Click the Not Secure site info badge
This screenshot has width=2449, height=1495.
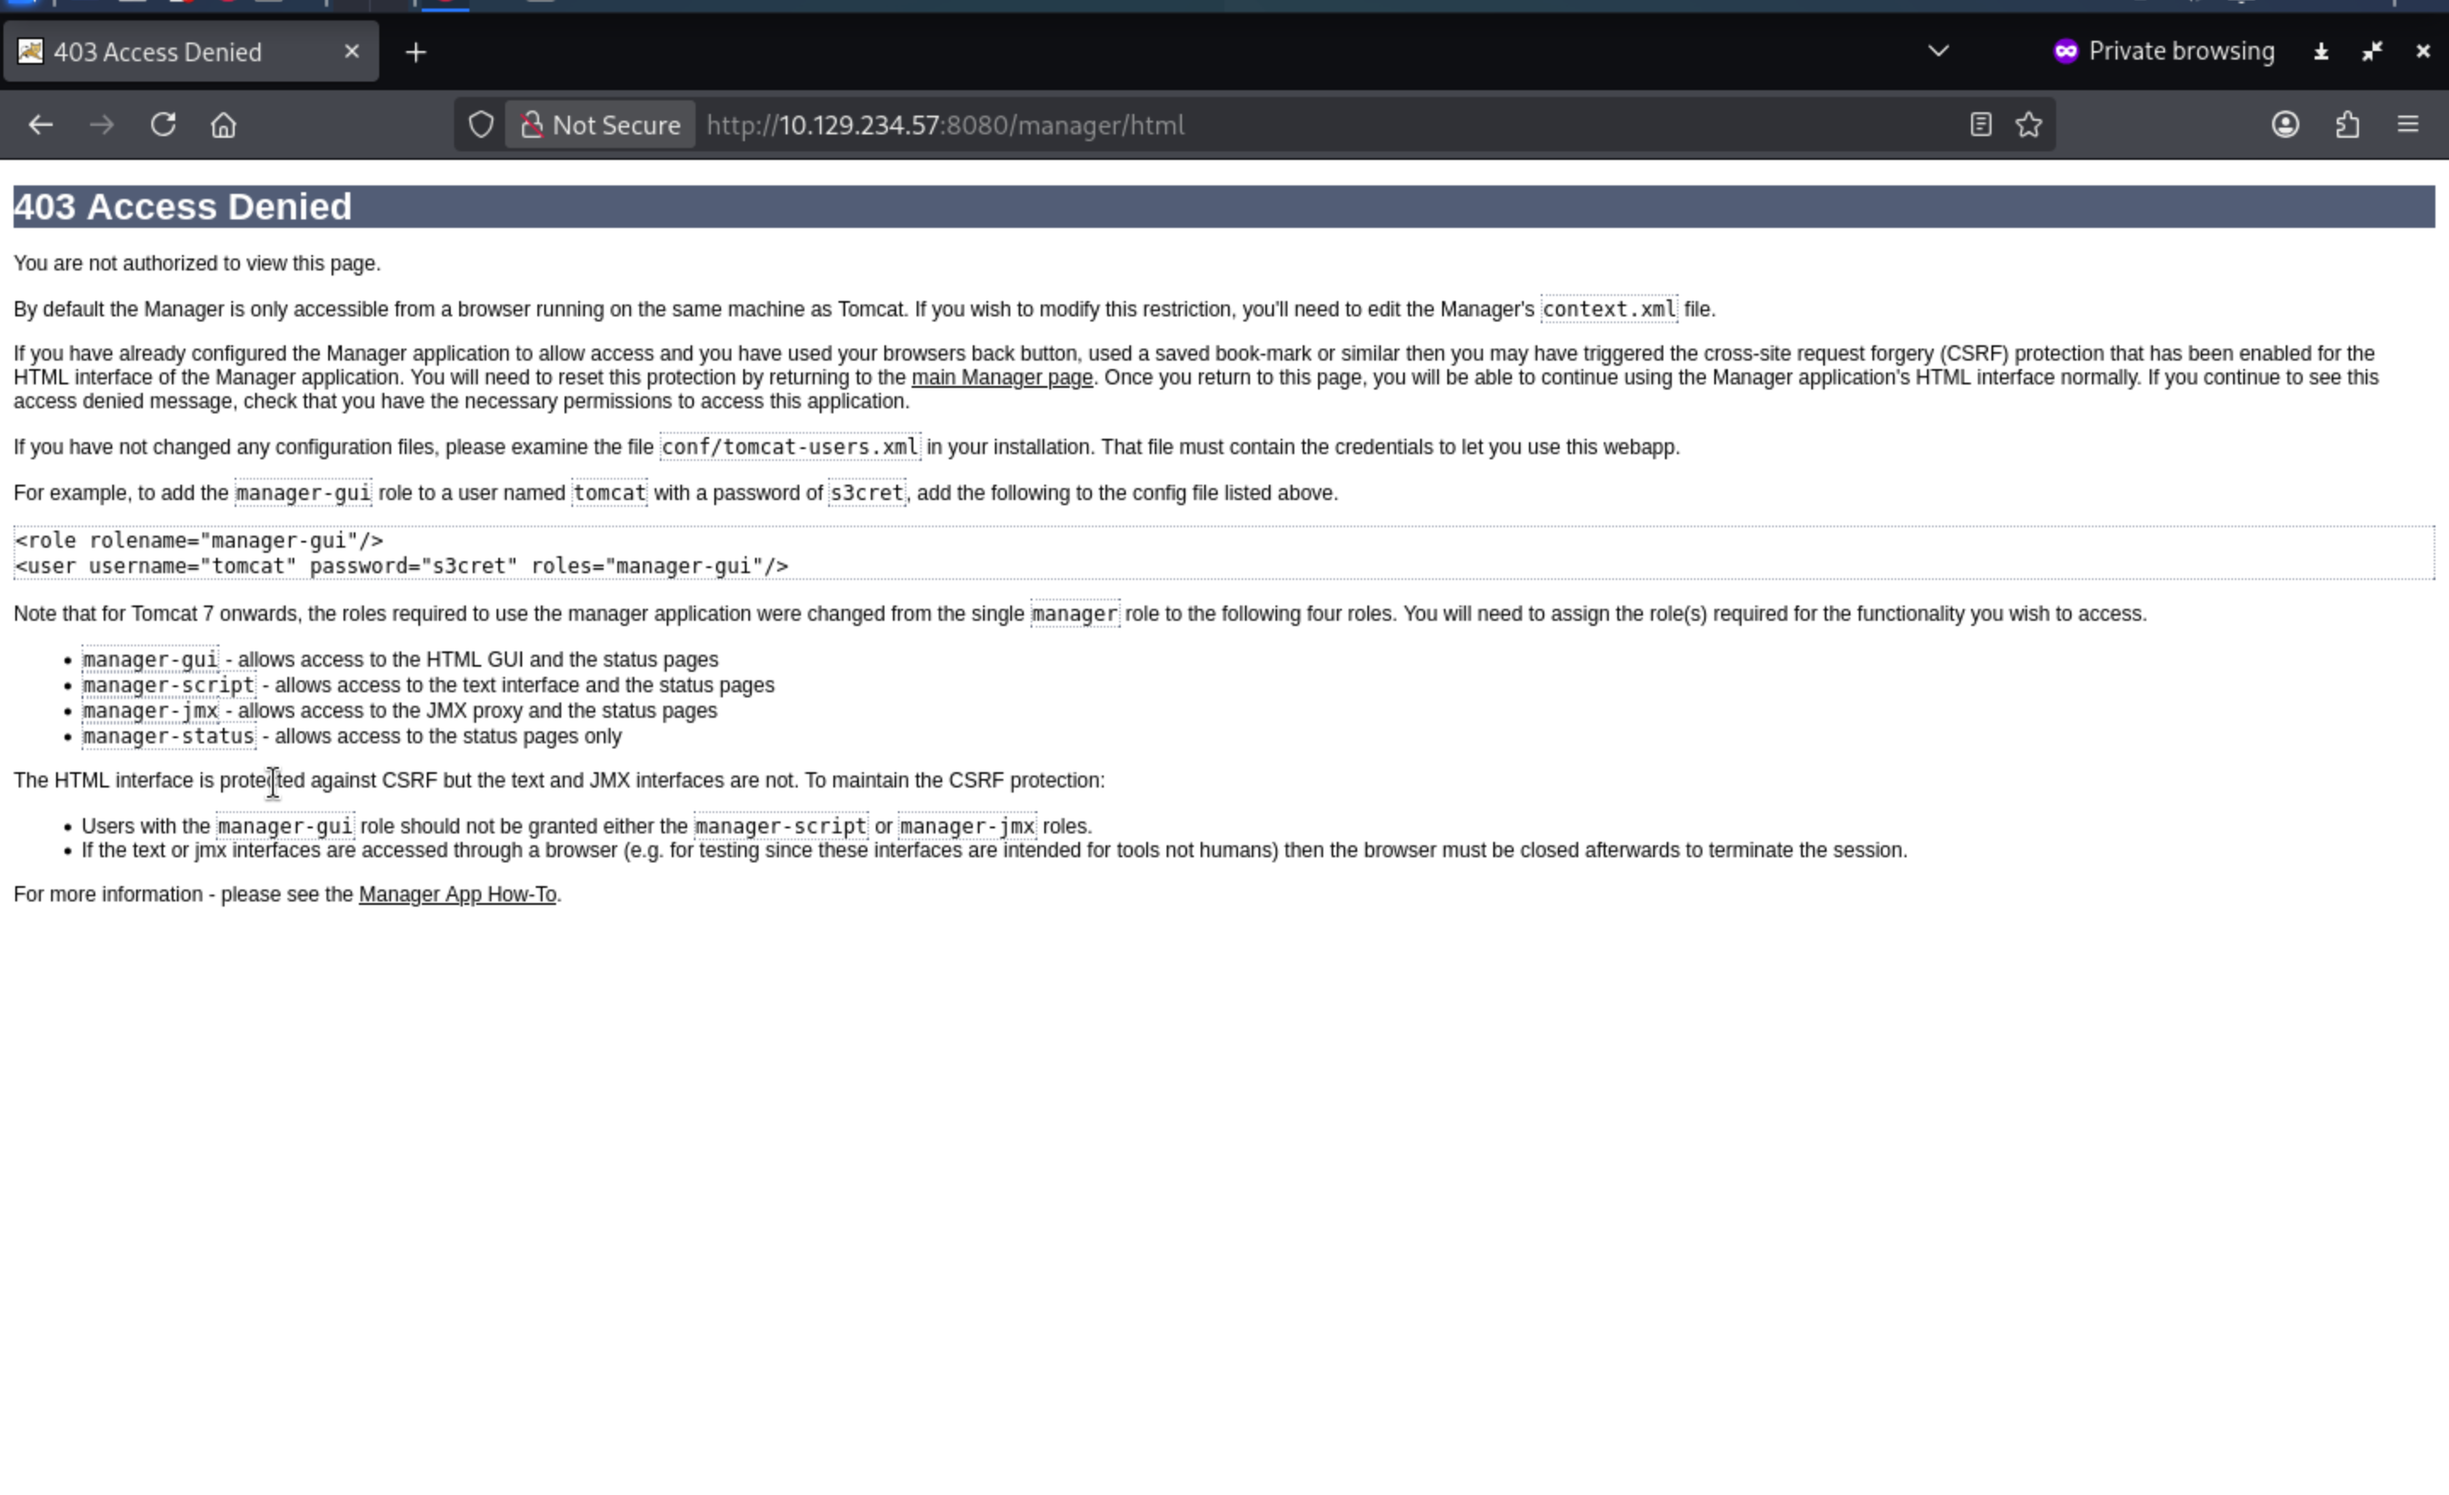coord(600,125)
